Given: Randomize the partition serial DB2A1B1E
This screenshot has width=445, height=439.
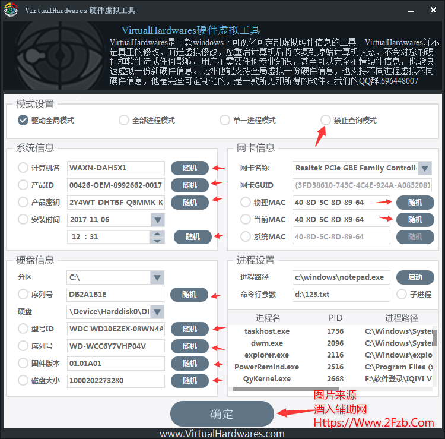Looking at the screenshot, I should click(189, 295).
